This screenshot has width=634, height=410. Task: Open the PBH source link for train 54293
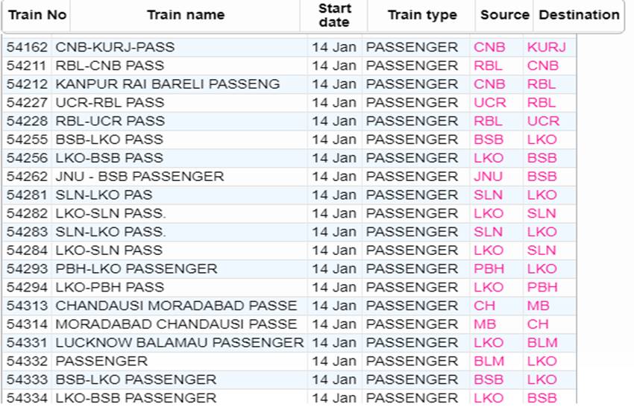click(x=489, y=269)
